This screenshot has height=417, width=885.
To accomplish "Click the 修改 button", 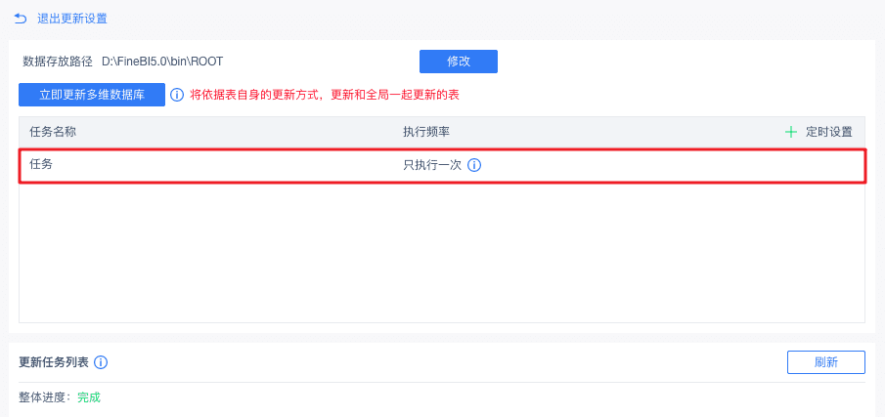I will [x=458, y=62].
